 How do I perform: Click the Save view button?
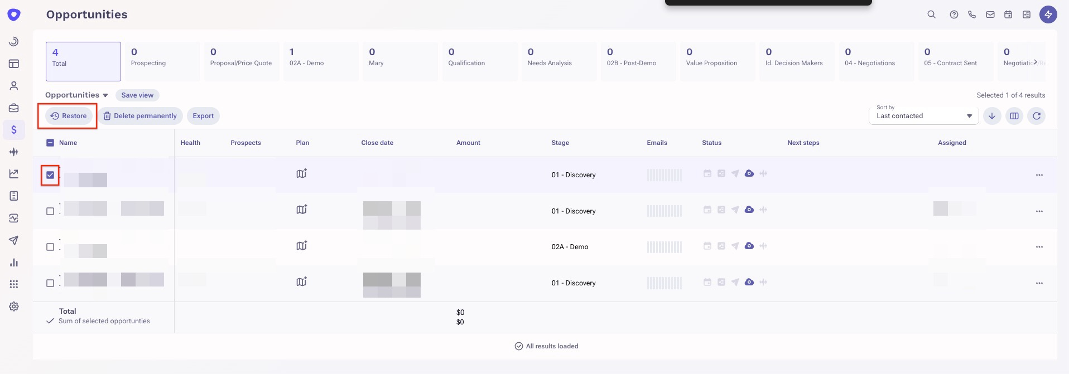tap(137, 95)
